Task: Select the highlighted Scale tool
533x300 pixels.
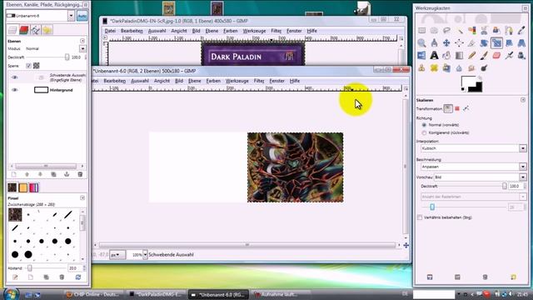Action: pos(496,42)
